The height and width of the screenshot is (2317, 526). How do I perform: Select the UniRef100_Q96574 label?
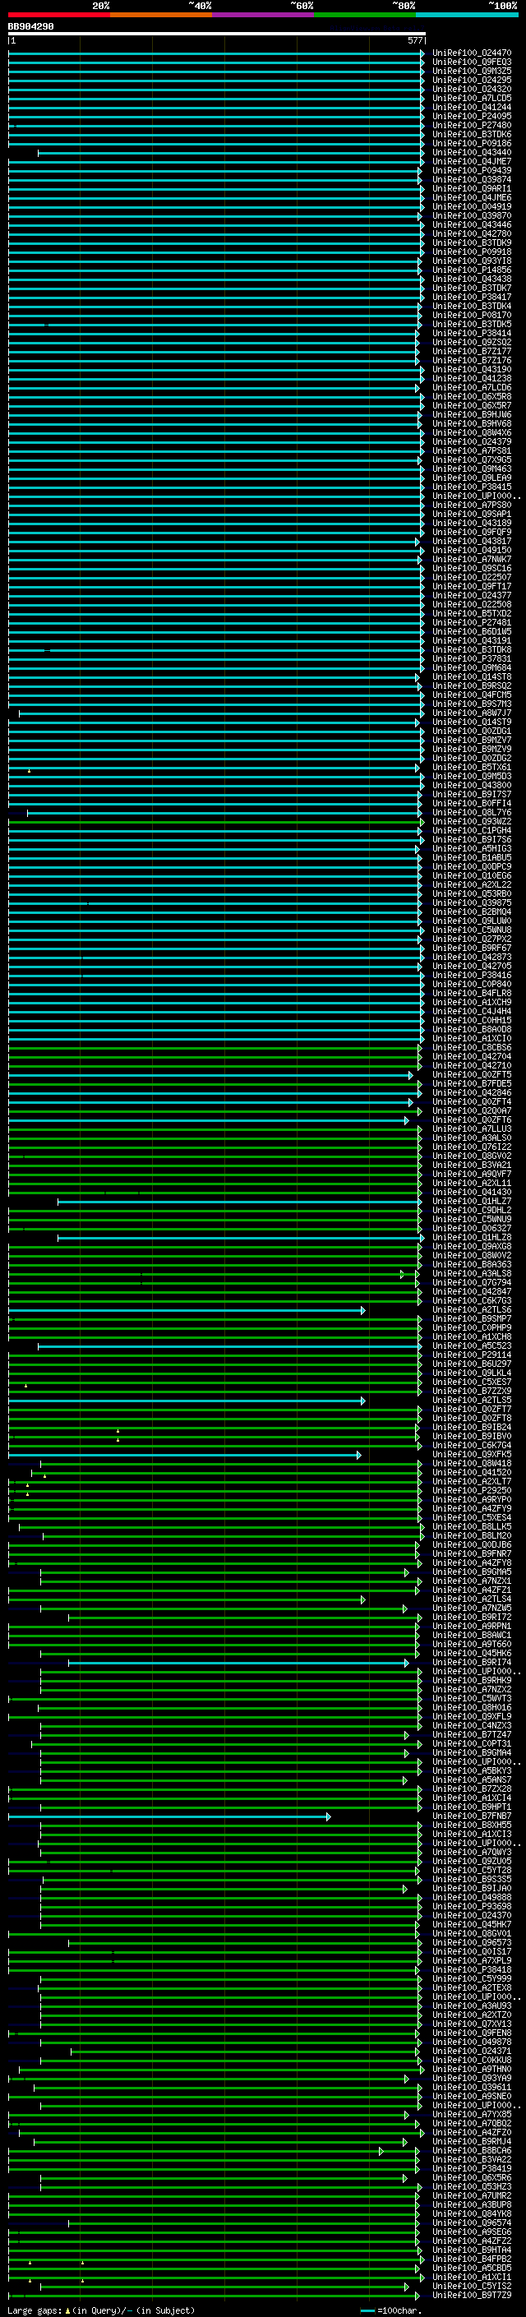(472, 2223)
